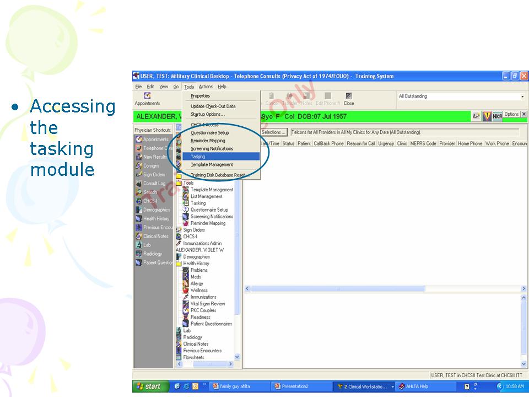Click the Close icon in the toolbar
This screenshot has height=397, width=529.
point(349,99)
